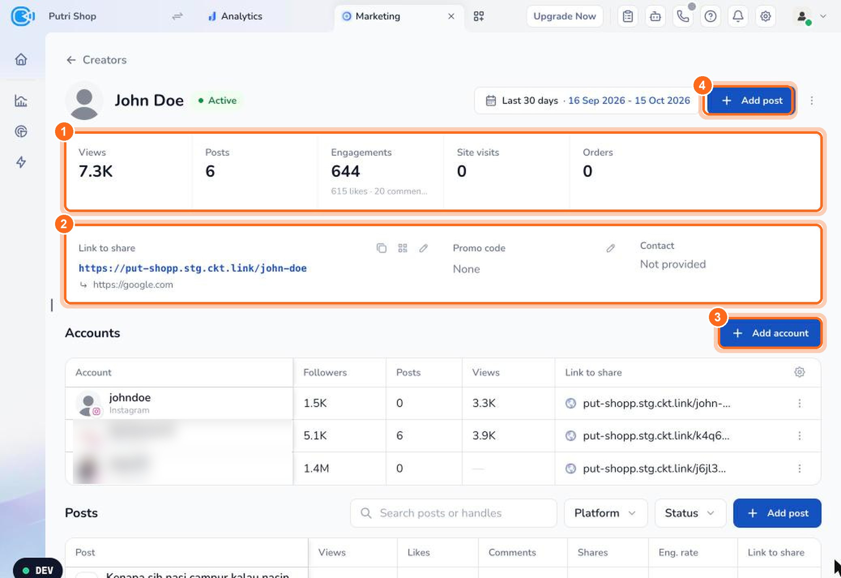Open the settings gear in top bar

point(765,16)
